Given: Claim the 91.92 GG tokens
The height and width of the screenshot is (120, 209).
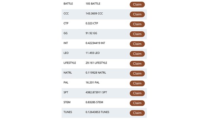Looking at the screenshot, I should click(x=137, y=34).
